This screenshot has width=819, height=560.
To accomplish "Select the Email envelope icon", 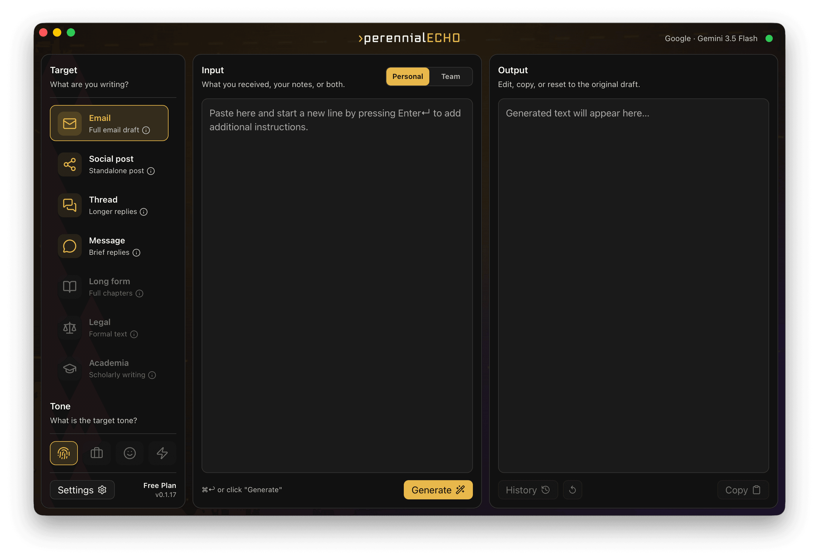I will point(69,123).
